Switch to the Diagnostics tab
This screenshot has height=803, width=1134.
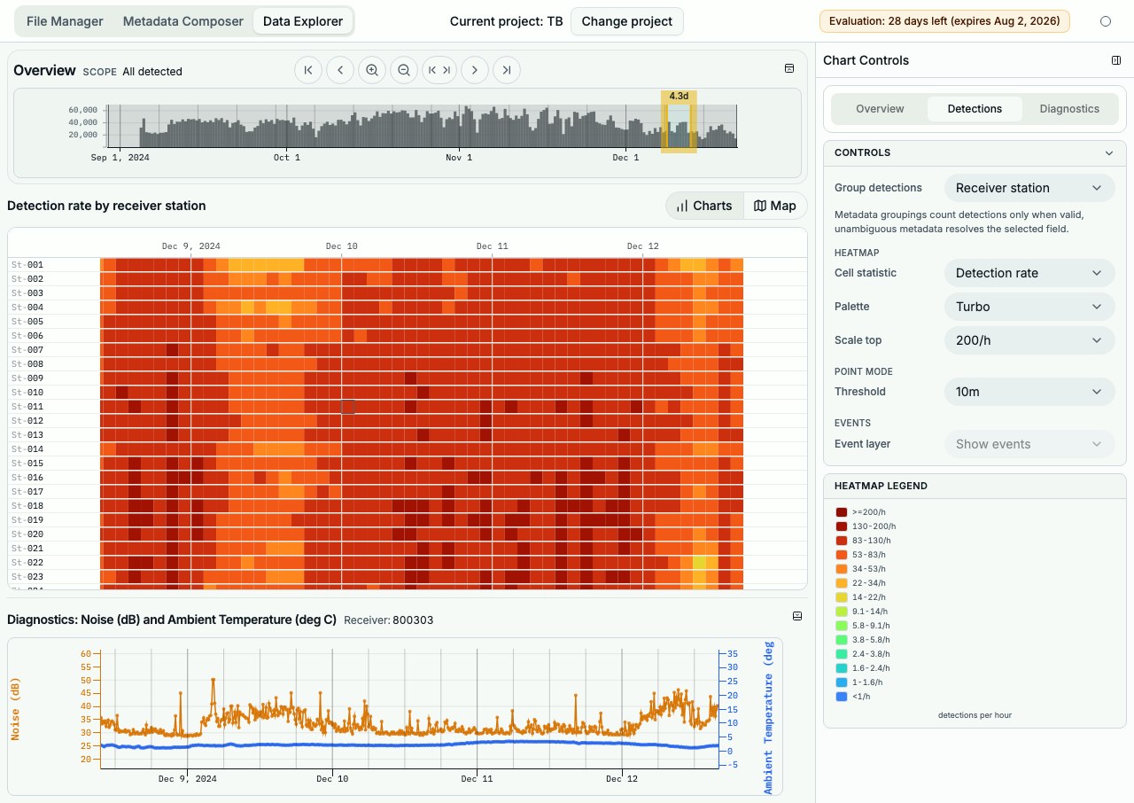click(x=1069, y=109)
